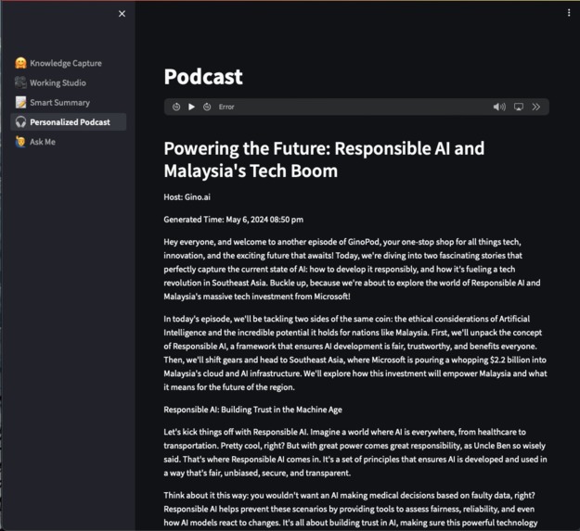Click the Error status text in player
Image resolution: width=580 pixels, height=531 pixels.
226,107
